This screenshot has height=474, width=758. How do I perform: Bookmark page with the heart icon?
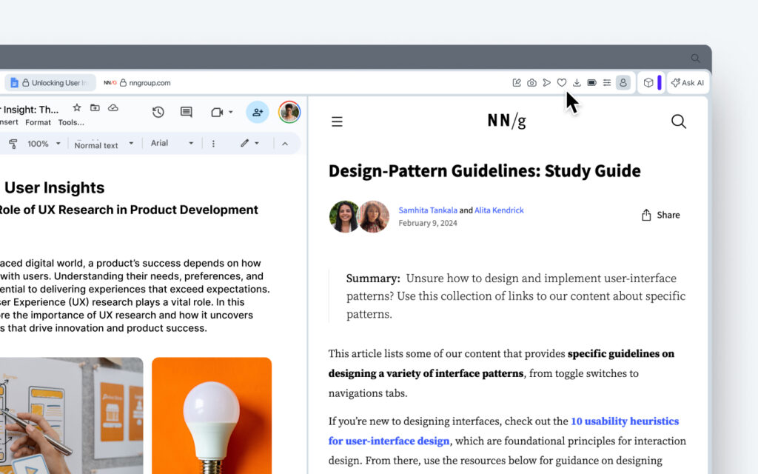pyautogui.click(x=561, y=83)
